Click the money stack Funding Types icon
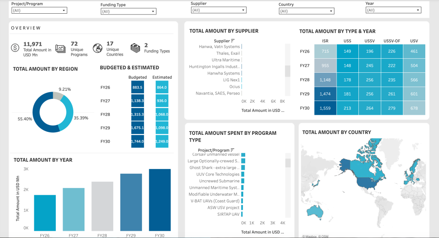The width and height of the screenshot is (439, 238). pyautogui.click(x=136, y=48)
